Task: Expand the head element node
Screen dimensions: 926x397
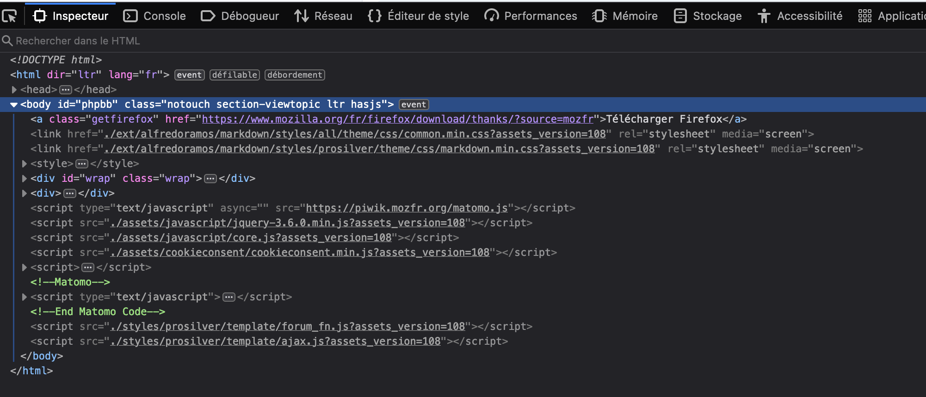Action: 14,89
